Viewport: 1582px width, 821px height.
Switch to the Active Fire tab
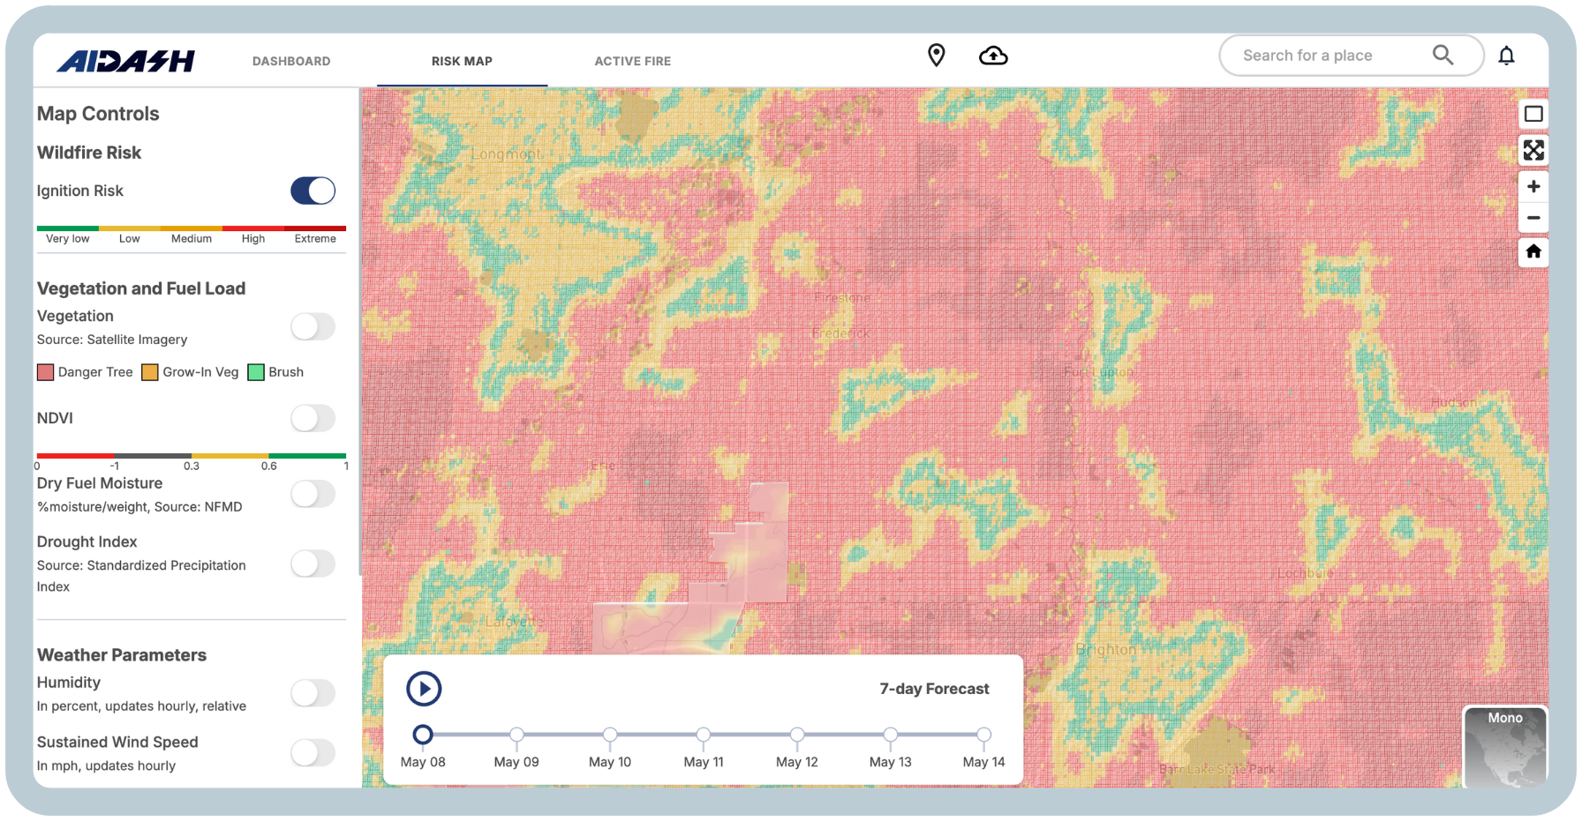632,61
